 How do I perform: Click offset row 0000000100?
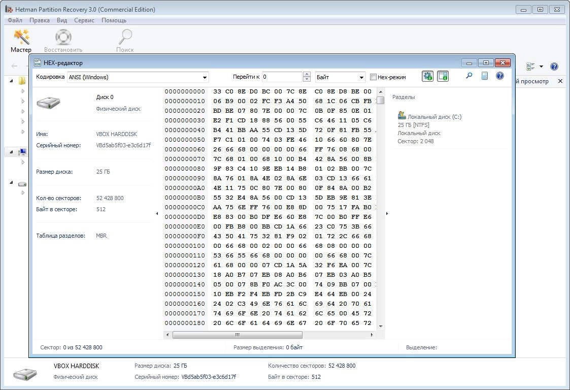pyautogui.click(x=185, y=246)
